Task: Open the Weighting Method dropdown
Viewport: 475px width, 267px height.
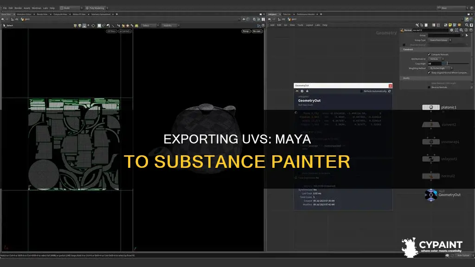Action: 440,69
